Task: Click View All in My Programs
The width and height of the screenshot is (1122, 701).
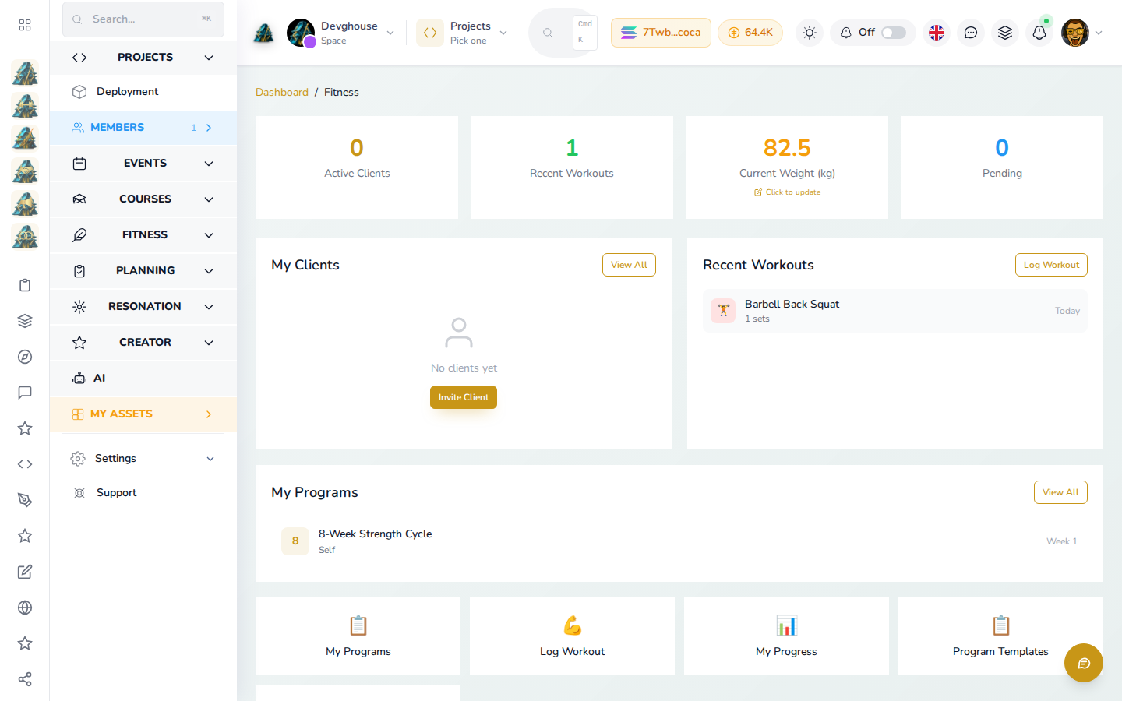Action: pos(1060,492)
